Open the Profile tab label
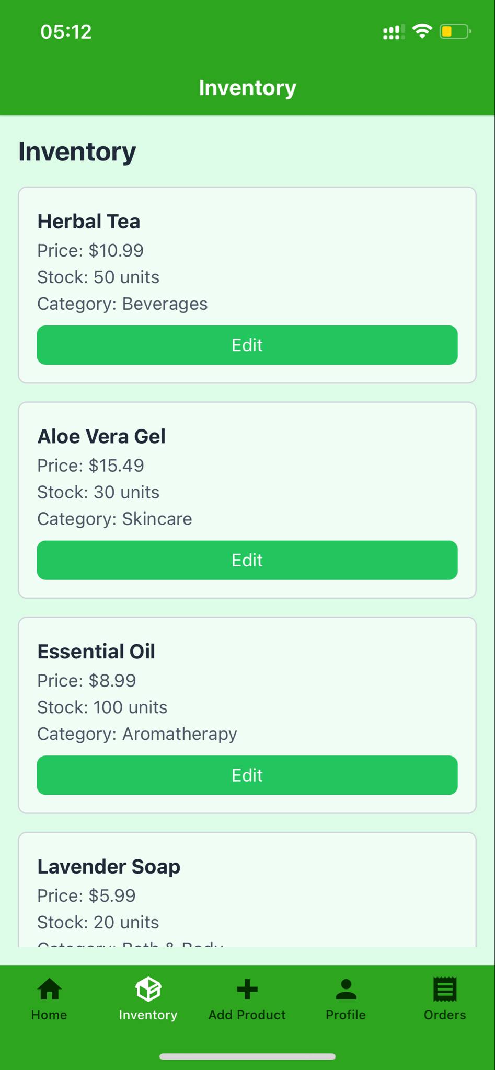Image resolution: width=495 pixels, height=1070 pixels. click(x=346, y=1015)
